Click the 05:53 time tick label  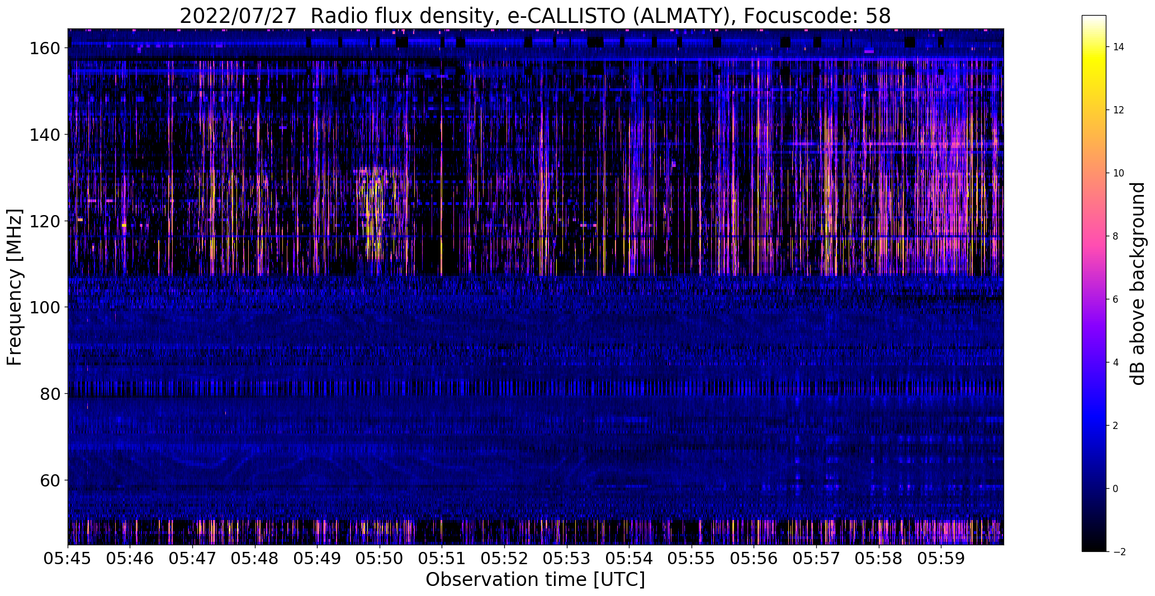567,558
